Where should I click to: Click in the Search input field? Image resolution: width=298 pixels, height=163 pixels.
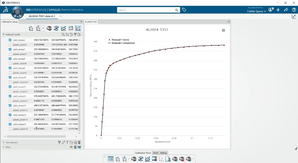pos(146,10)
